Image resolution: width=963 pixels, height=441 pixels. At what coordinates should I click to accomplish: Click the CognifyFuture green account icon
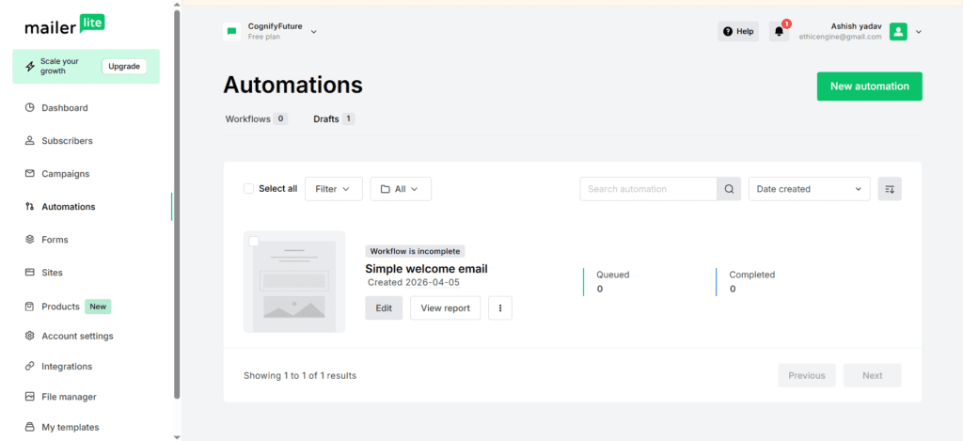coord(231,31)
